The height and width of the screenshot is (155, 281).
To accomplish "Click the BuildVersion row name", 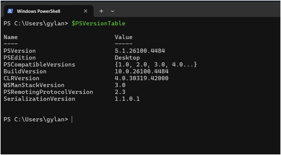I will (x=25, y=71).
